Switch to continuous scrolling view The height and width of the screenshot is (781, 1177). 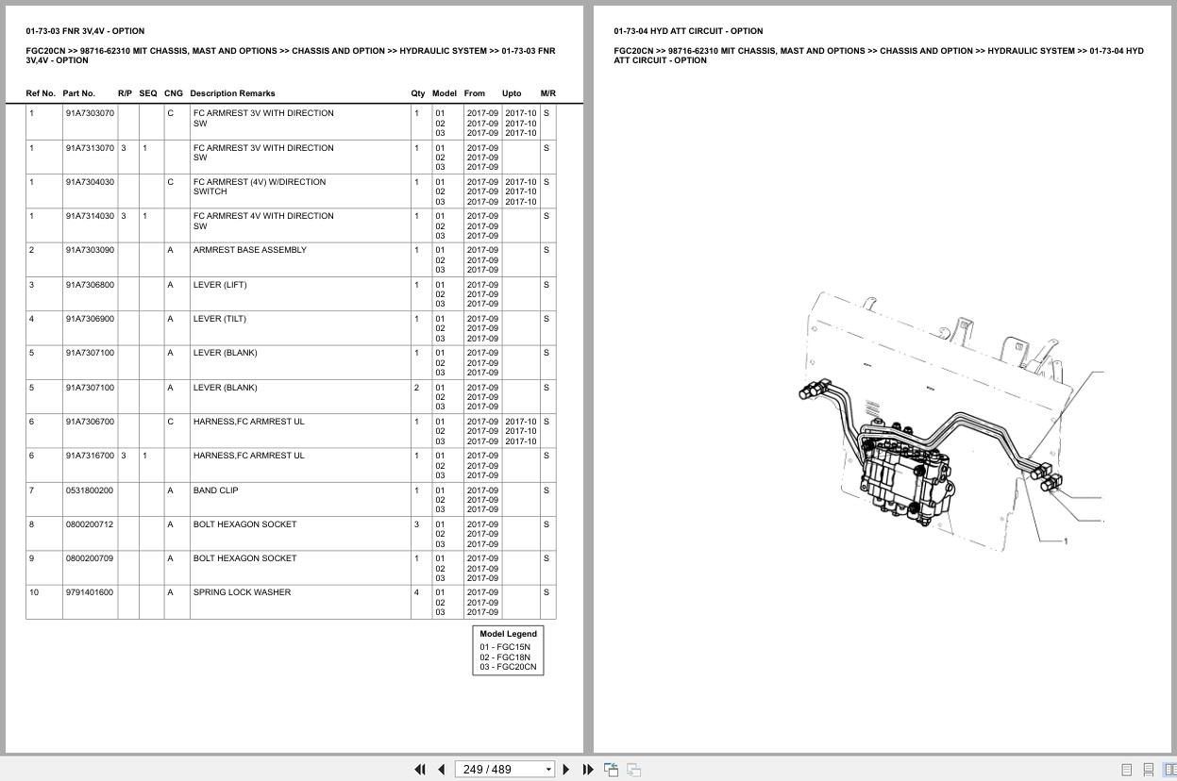point(1148,770)
